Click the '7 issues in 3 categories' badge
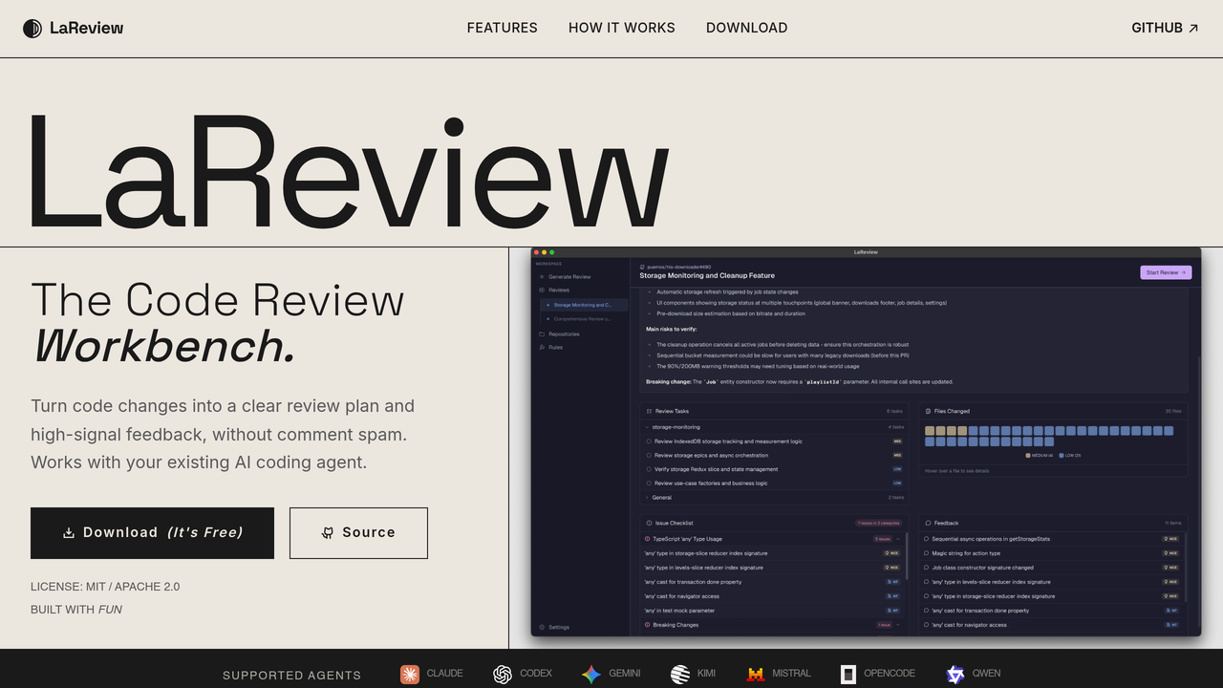Viewport: 1223px width, 688px height. 879,524
